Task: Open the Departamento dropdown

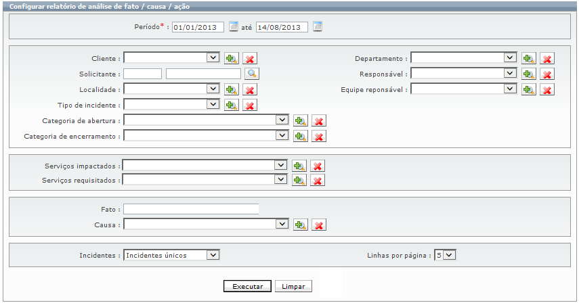Action: (464, 57)
